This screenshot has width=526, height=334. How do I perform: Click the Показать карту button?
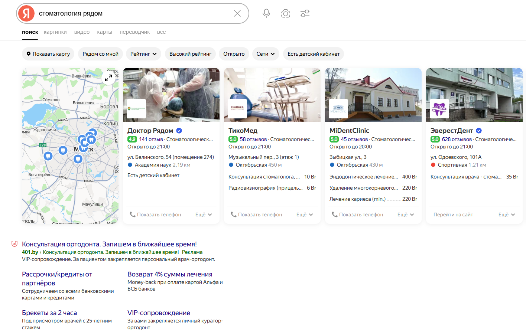48,54
